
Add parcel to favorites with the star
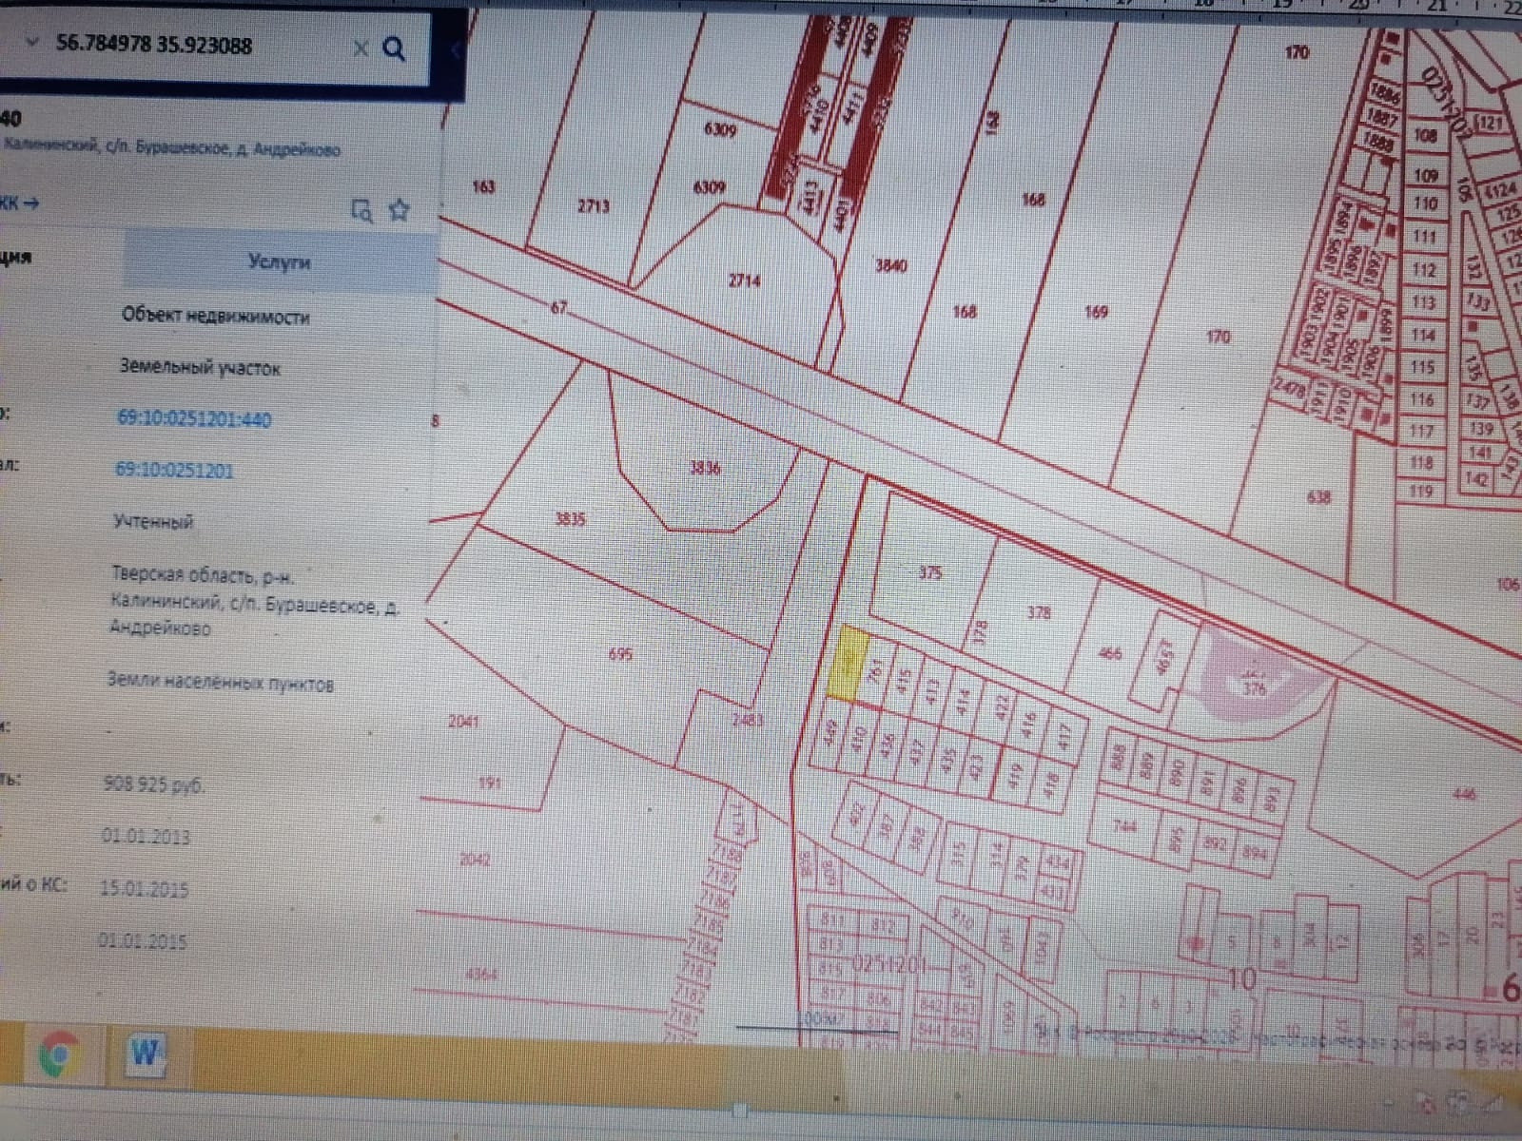400,210
